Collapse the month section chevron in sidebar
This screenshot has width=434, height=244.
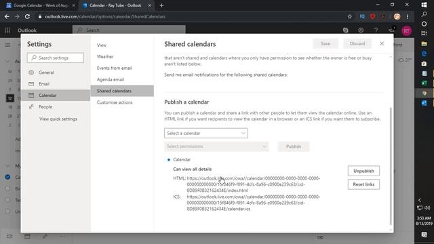[7, 61]
